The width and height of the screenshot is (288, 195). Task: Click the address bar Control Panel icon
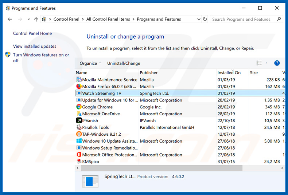point(44,19)
